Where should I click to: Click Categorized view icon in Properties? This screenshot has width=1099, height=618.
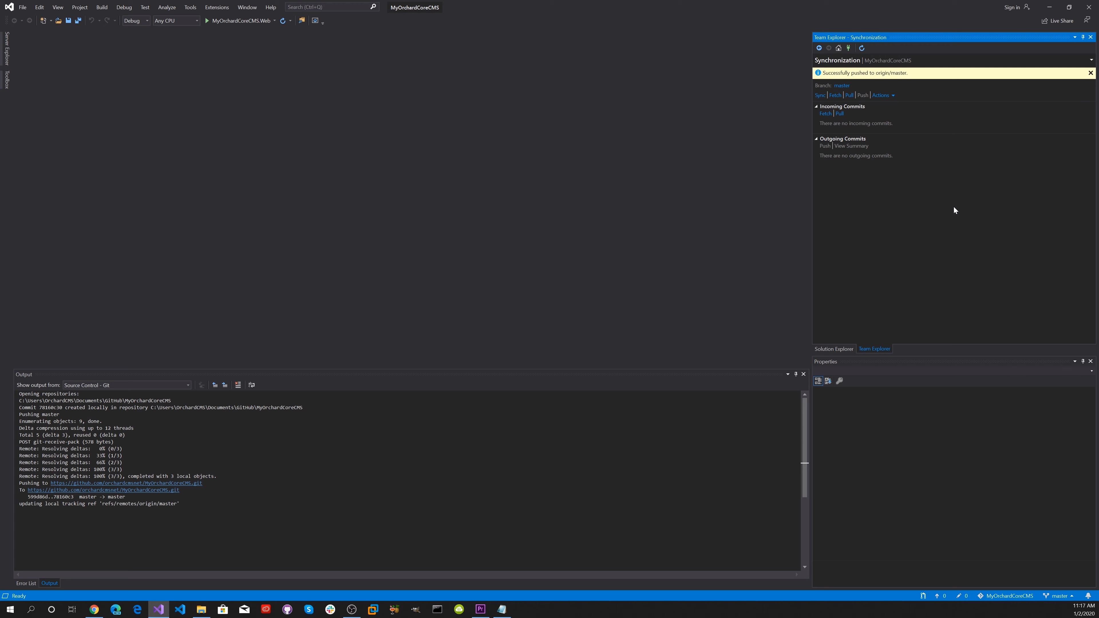818,381
